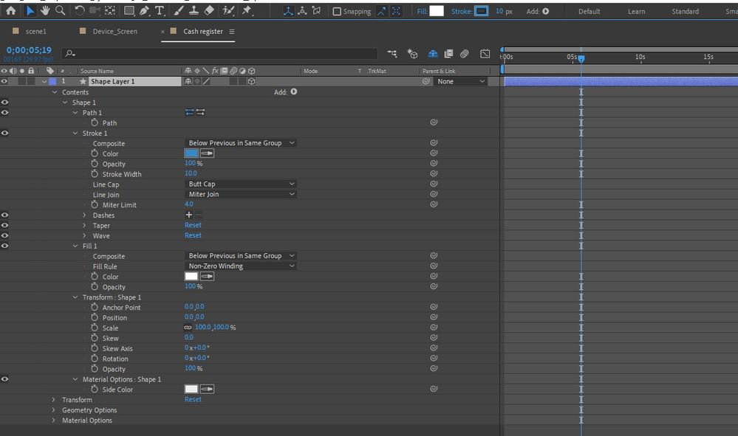
Task: Click Stroke 1 Color eyedropper
Action: [x=207, y=153]
